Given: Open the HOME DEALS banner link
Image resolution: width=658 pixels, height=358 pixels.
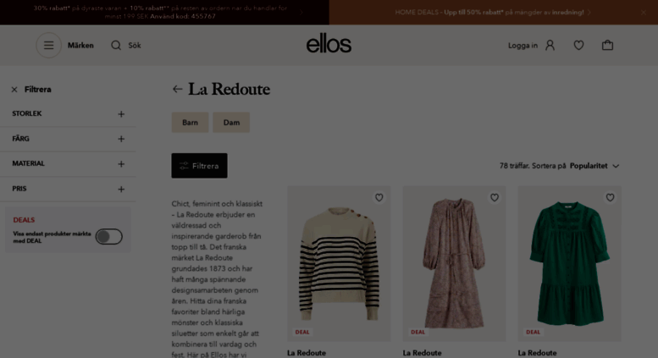Looking at the screenshot, I should click(x=493, y=13).
